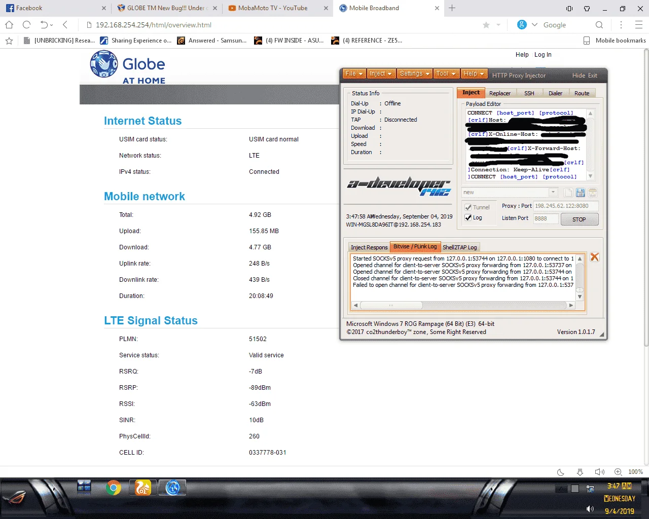The image size is (649, 519).
Task: Expand the dropdown arrow beside bookmark star
Action: coord(498,25)
